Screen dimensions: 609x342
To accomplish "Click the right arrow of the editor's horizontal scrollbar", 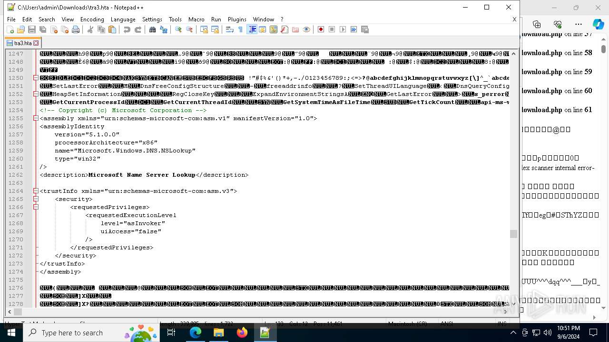I will pos(505,312).
